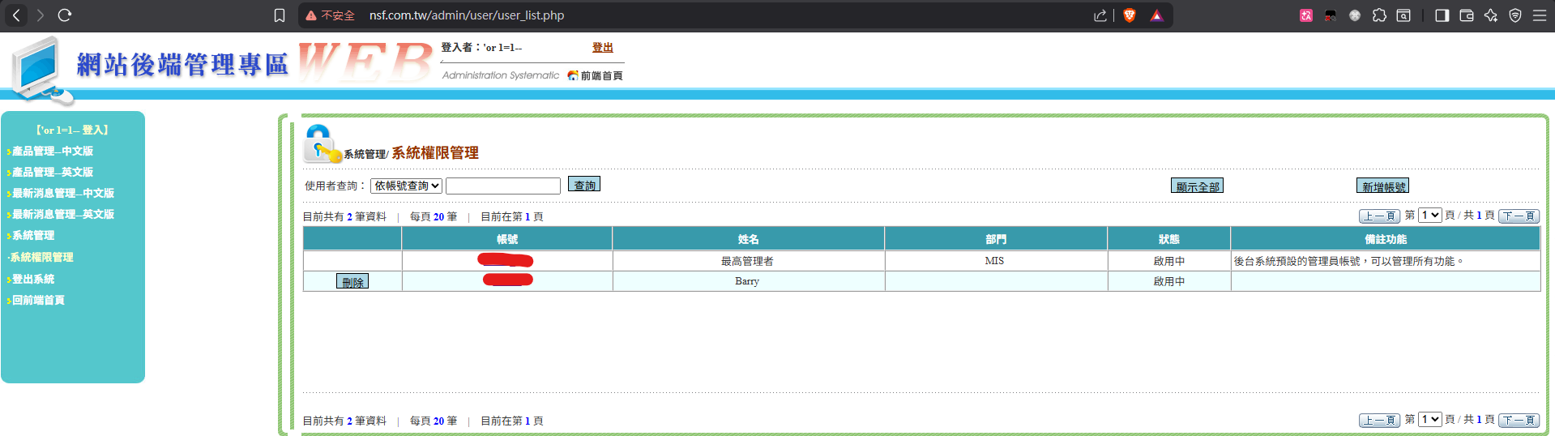The image size is (1555, 436).
Task: Click the 前端首頁 link in header
Action: (x=601, y=75)
